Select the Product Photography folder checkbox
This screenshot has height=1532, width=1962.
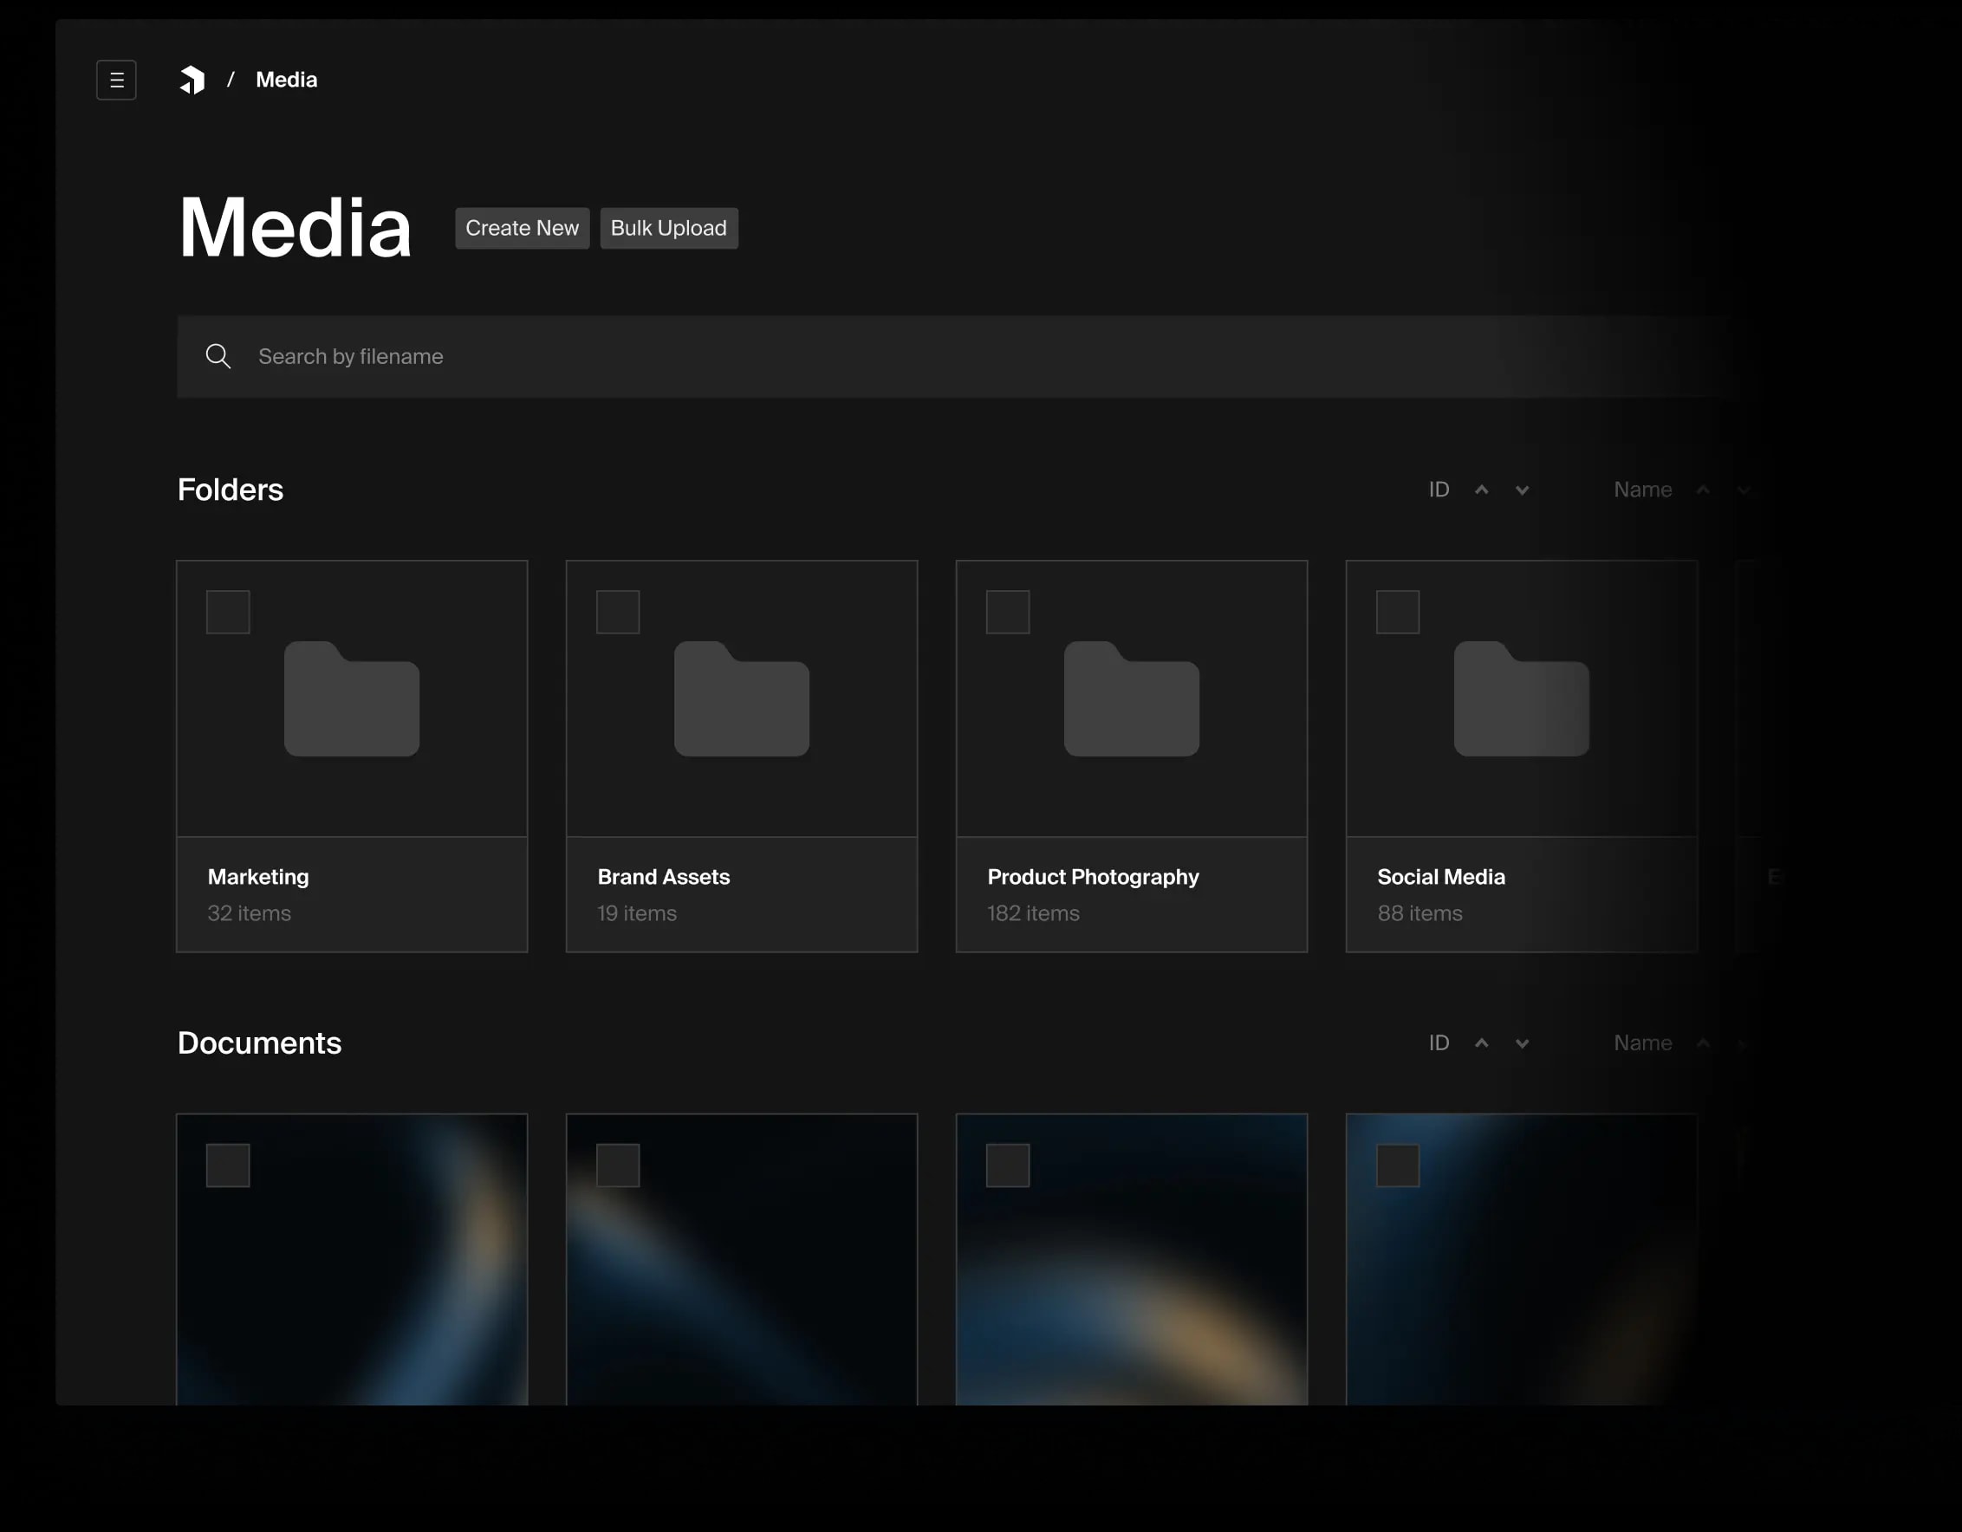1008,612
